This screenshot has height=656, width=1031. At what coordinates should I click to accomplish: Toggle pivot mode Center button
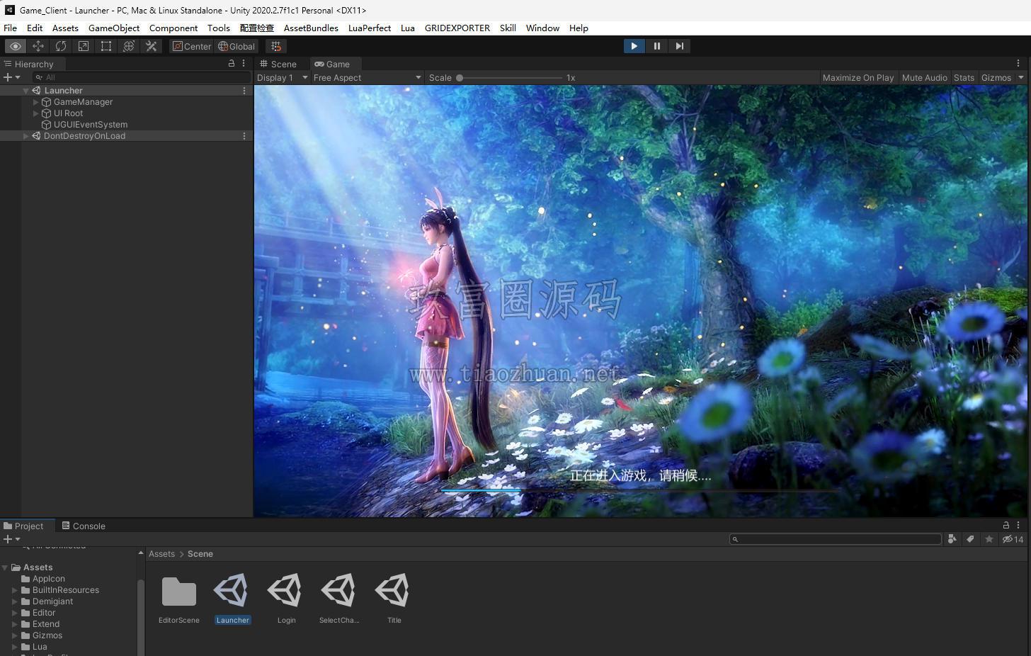[192, 46]
